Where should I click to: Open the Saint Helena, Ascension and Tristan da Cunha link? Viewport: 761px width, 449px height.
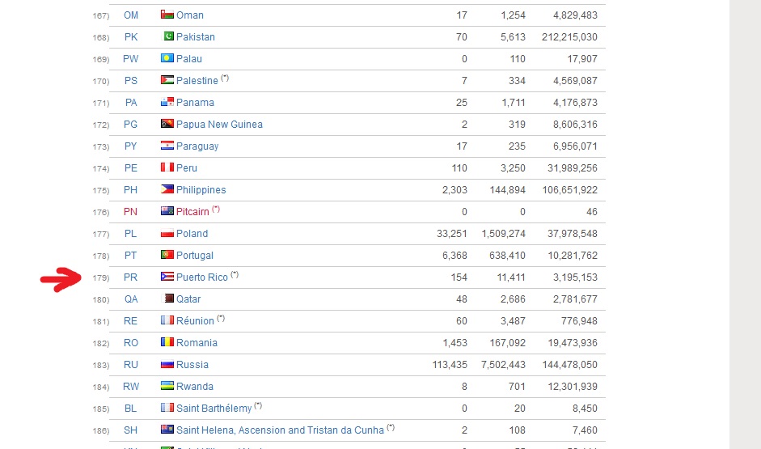click(279, 430)
